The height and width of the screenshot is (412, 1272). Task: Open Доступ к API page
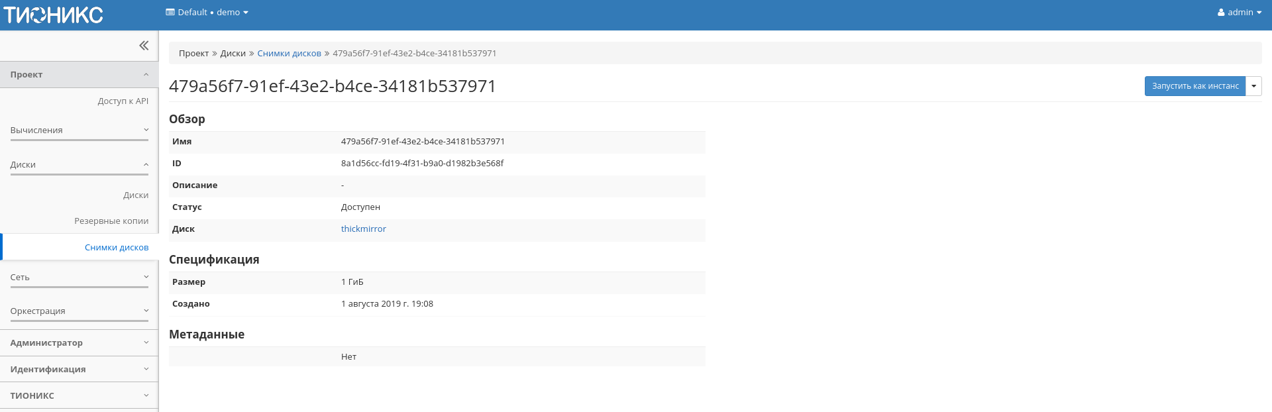123,101
